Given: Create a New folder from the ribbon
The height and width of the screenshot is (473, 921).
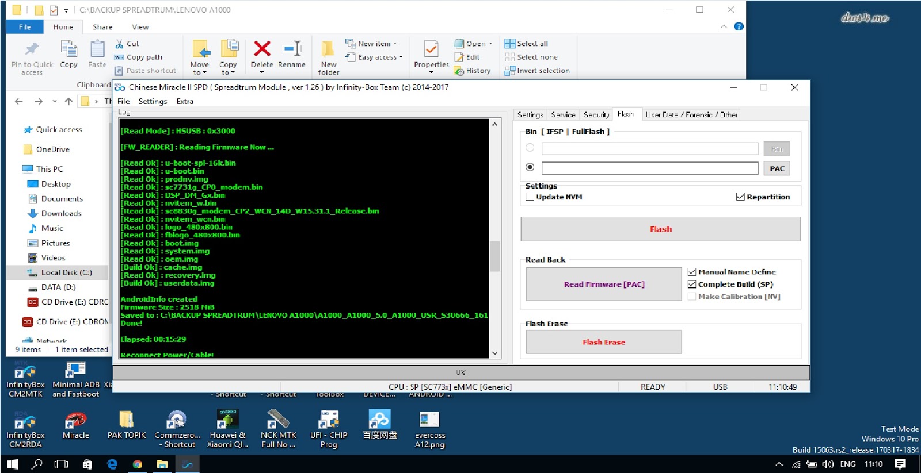Looking at the screenshot, I should [329, 57].
